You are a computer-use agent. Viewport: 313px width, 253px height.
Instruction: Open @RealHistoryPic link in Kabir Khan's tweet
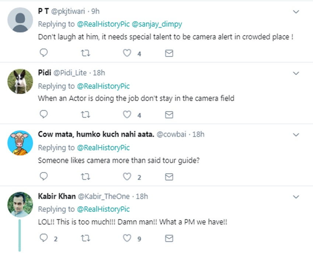(x=103, y=209)
